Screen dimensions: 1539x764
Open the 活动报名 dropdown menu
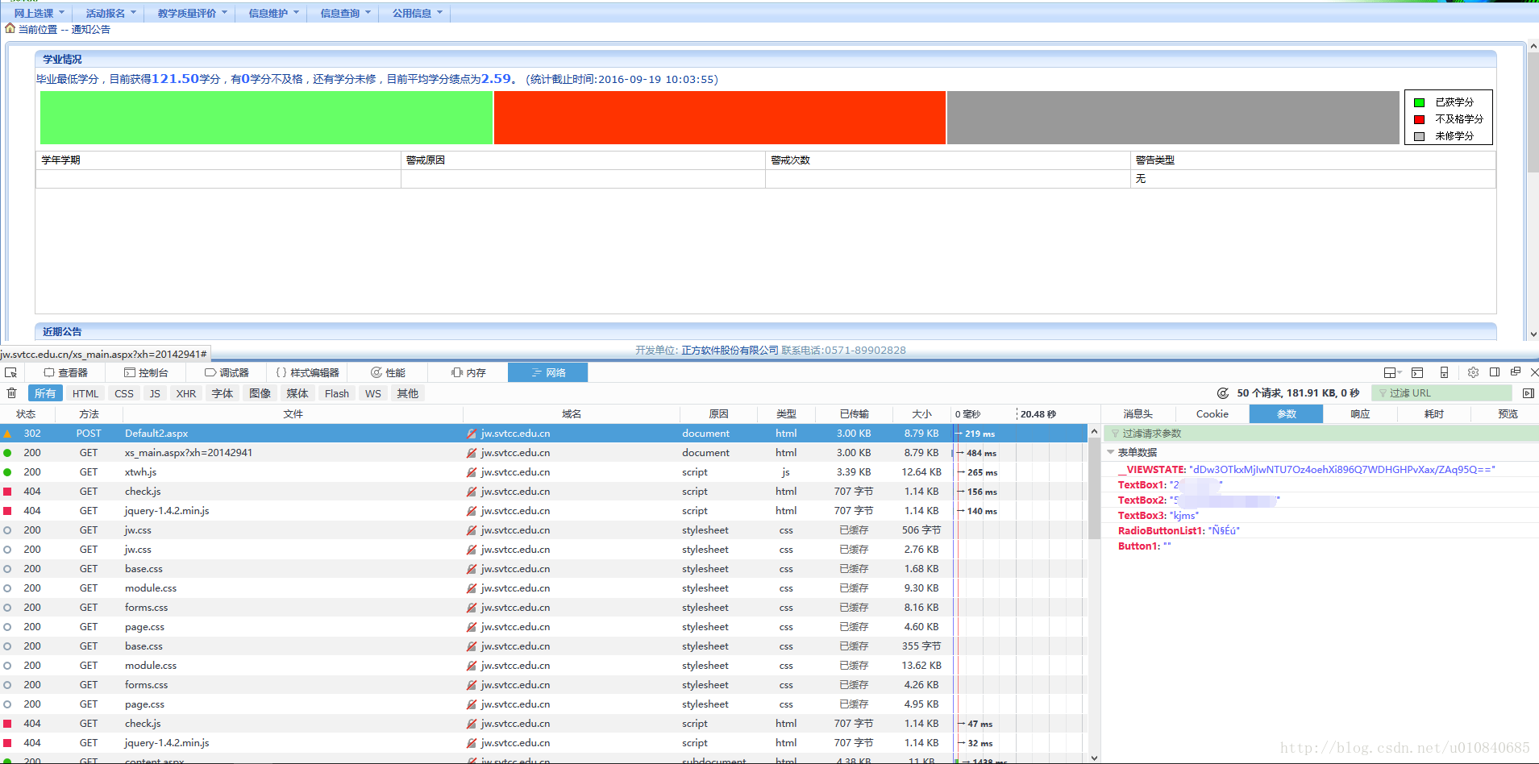coord(110,13)
